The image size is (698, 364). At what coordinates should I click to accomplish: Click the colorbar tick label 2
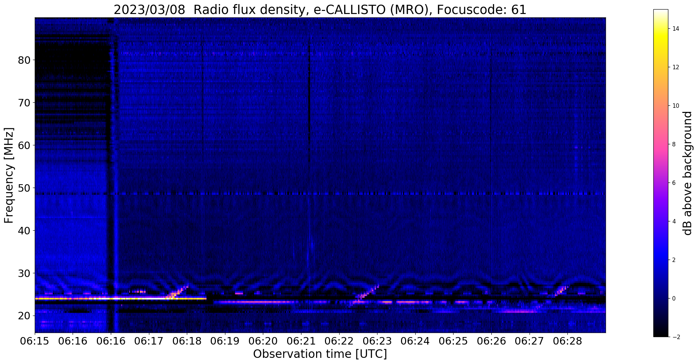click(x=673, y=260)
